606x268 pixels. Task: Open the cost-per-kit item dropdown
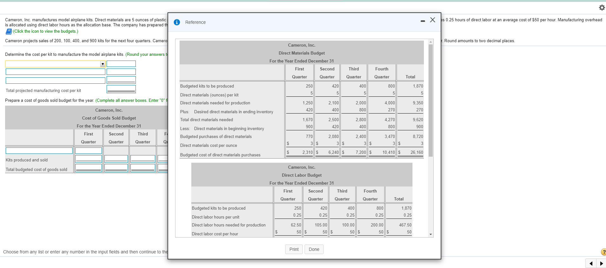pyautogui.click(x=55, y=64)
